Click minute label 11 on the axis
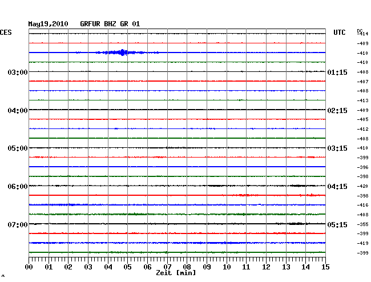Viewport: 371px width, 282px height. coord(246,267)
